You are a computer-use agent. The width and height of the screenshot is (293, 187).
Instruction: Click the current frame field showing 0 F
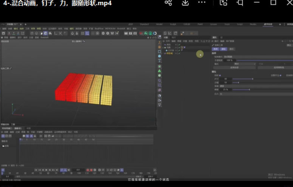pos(78,170)
